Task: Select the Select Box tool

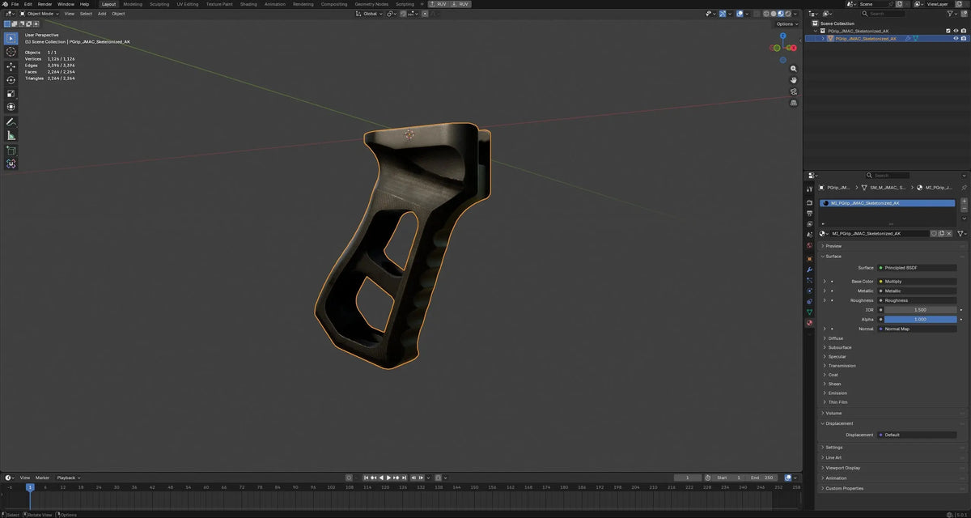Action: [x=11, y=38]
